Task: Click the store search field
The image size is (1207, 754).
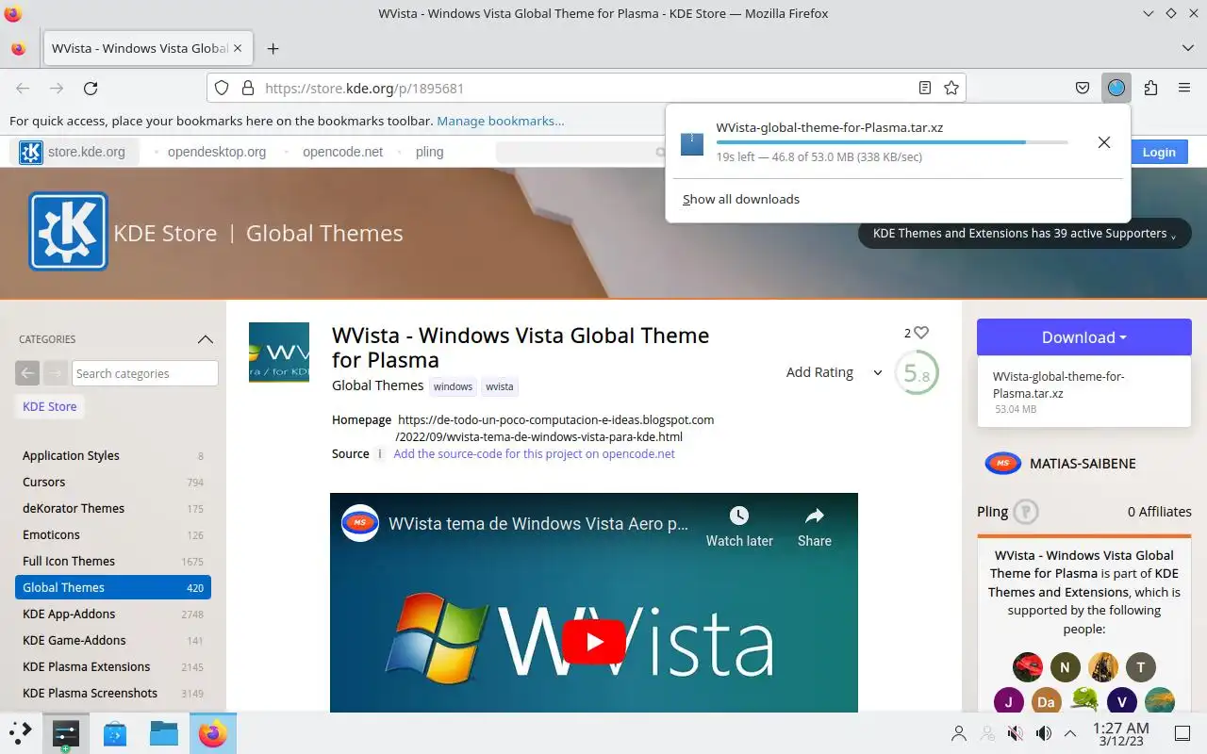Action: coord(580,152)
